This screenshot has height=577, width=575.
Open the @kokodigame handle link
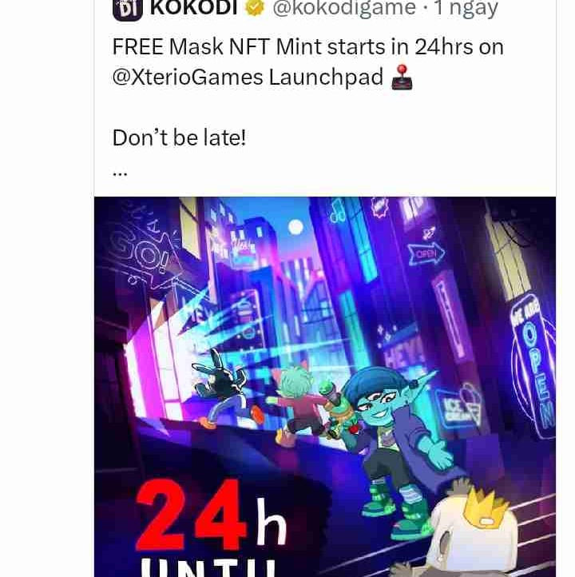pos(344,8)
